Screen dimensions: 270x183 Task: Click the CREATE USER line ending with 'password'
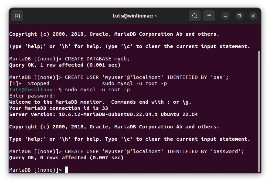(126, 151)
